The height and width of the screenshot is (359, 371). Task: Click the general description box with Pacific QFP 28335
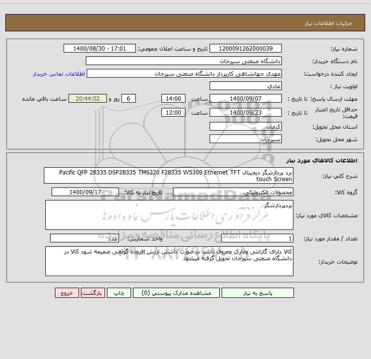pos(169,175)
